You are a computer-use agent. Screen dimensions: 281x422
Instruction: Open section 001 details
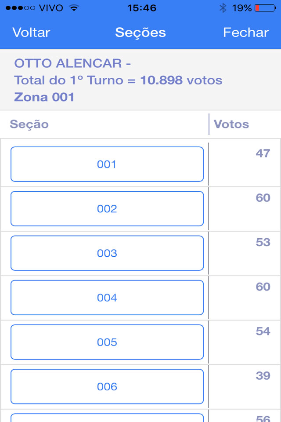tap(107, 164)
